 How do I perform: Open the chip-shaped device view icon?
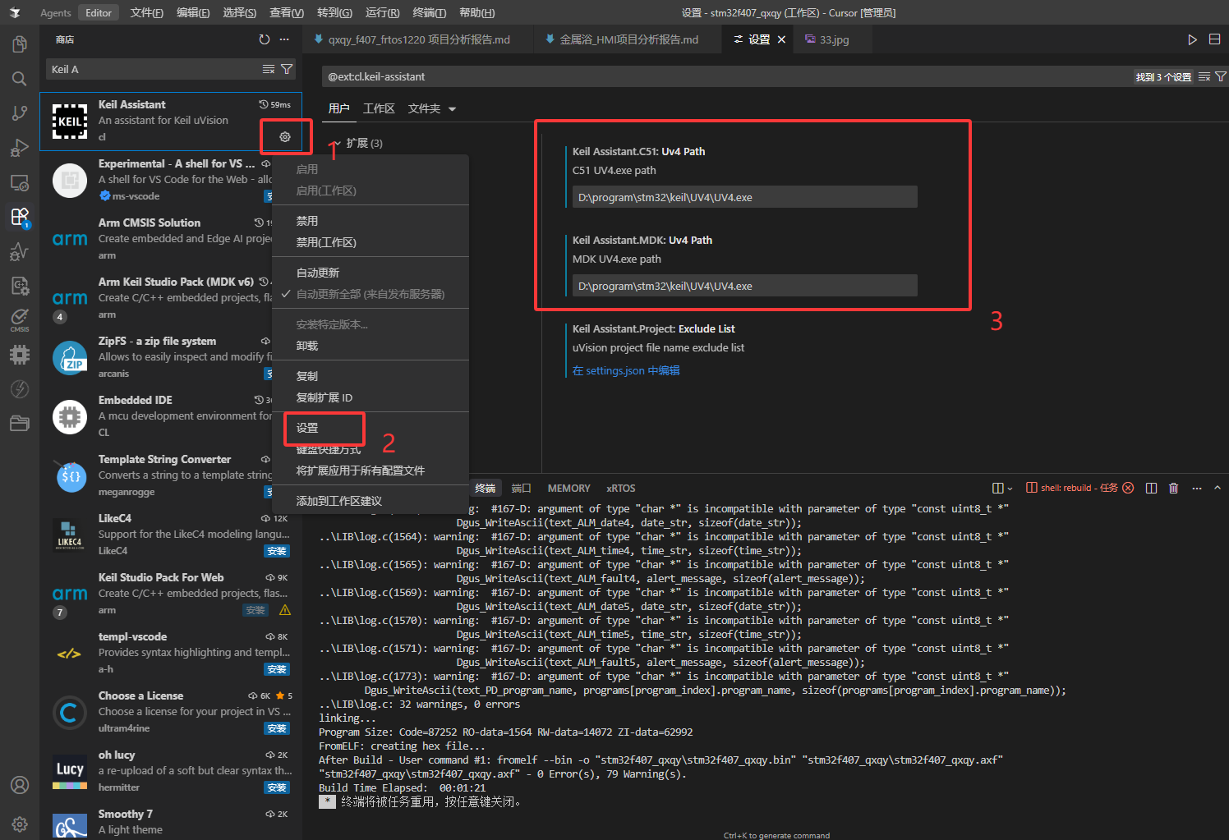20,355
